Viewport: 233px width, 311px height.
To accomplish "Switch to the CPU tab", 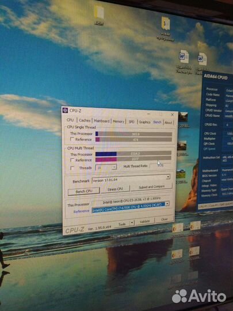I will tap(70, 120).
